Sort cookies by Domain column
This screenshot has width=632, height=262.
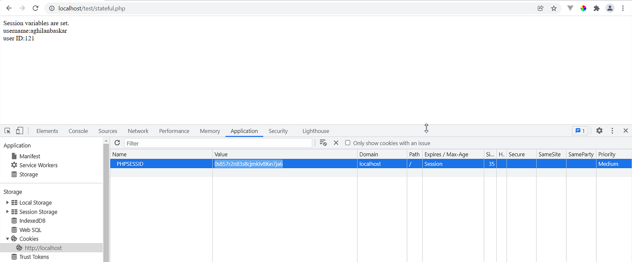tap(382, 154)
